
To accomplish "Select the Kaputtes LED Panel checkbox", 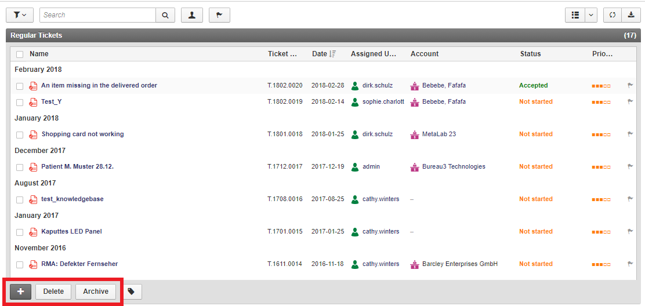I will point(20,232).
